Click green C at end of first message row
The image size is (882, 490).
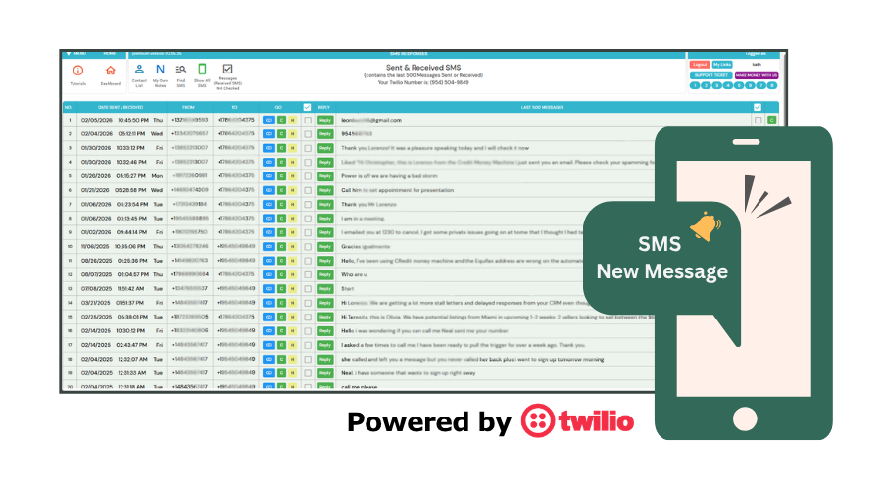coord(772,120)
